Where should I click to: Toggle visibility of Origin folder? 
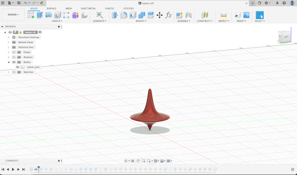tap(14, 52)
